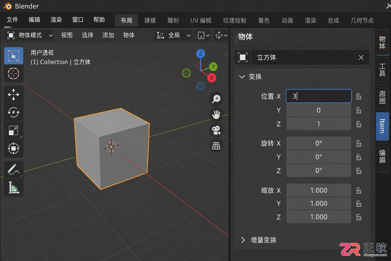Click the blue Z axis gizmo ball
This screenshot has height=261, width=391.
[x=200, y=54]
